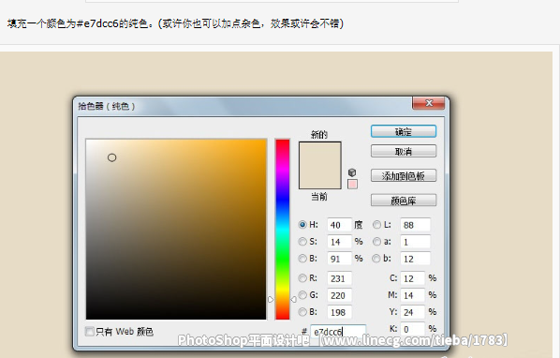Image resolution: width=560 pixels, height=358 pixels.
Task: Open the 颜色库 color libraries
Action: pos(404,201)
